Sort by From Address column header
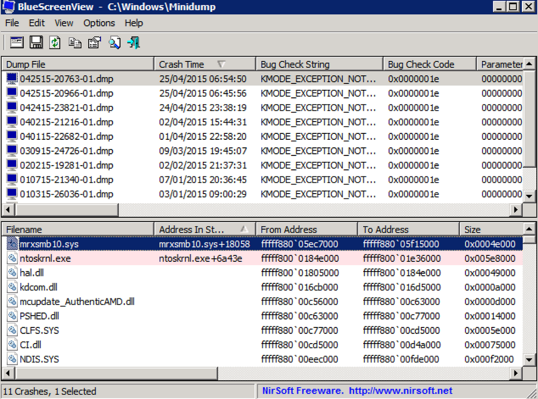538x399 pixels. [x=307, y=229]
